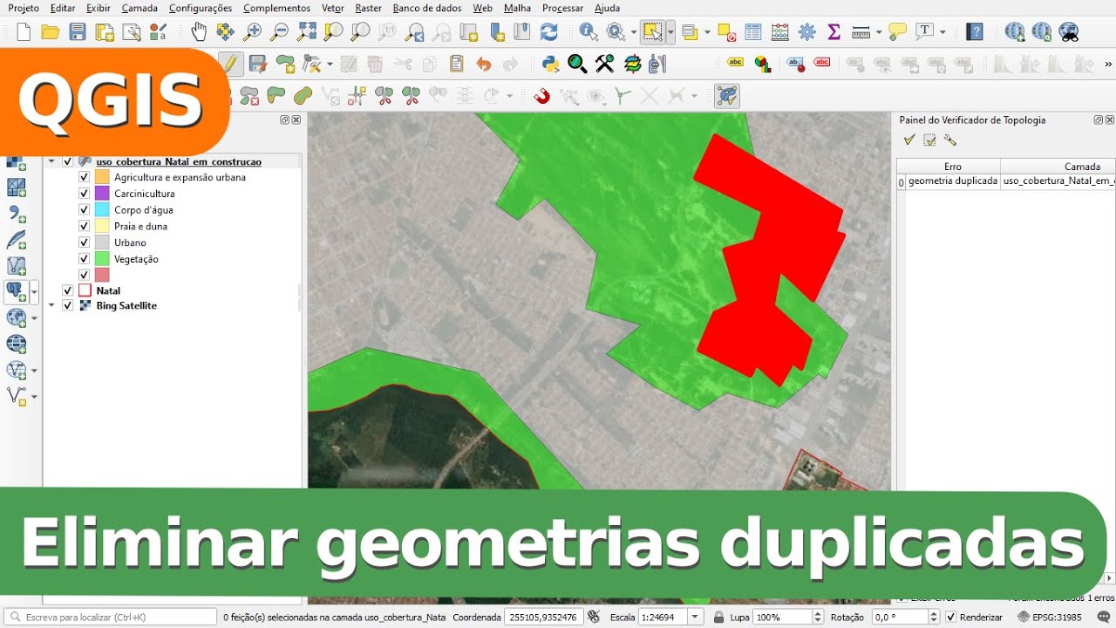Create a new project with the blank page icon

pos(24,32)
